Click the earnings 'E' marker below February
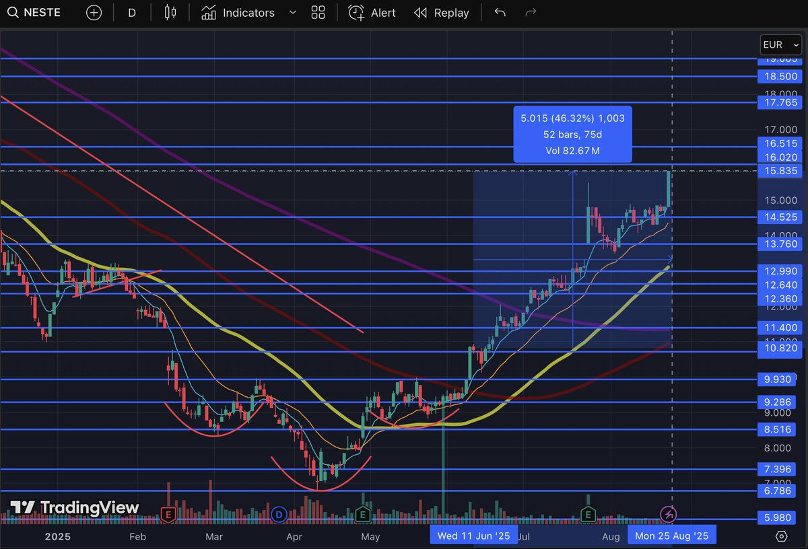The image size is (808, 549). 168,513
